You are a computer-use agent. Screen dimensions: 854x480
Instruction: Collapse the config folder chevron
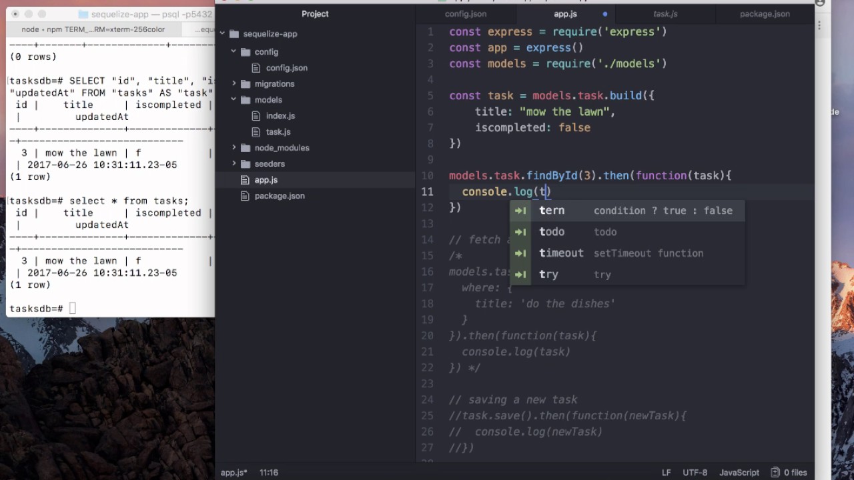tap(234, 51)
